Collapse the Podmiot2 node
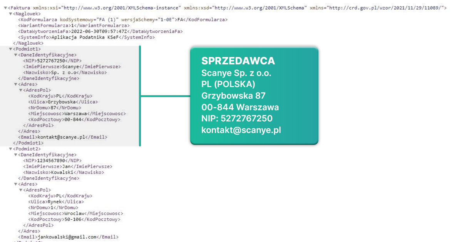Image resolution: width=462 pixels, height=242 pixels. click(x=10, y=149)
